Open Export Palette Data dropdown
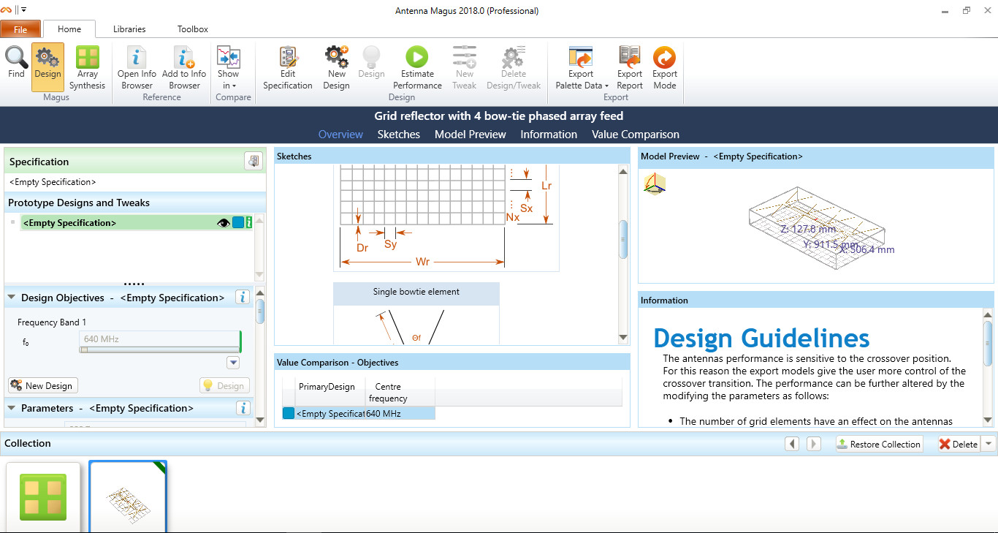998x533 pixels. [x=581, y=67]
